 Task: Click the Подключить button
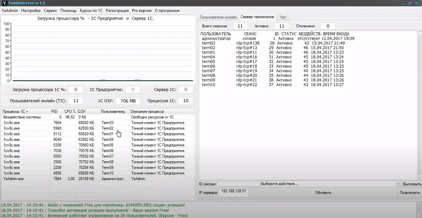coord(410,193)
